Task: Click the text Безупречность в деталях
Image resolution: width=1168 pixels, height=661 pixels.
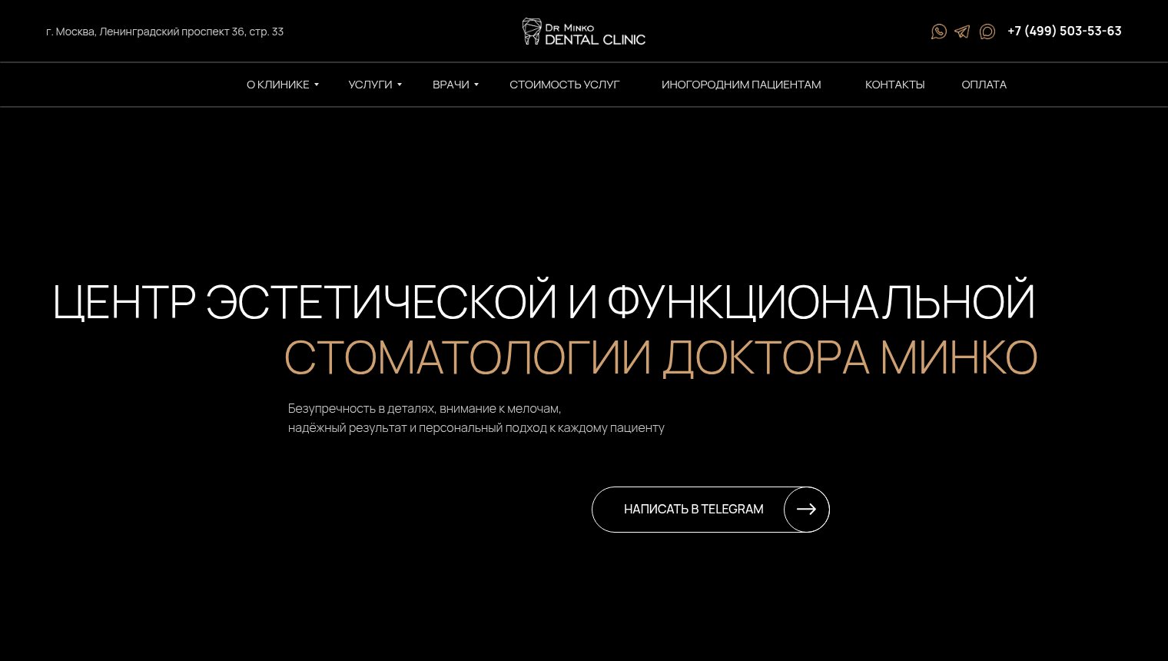Action: (x=424, y=408)
